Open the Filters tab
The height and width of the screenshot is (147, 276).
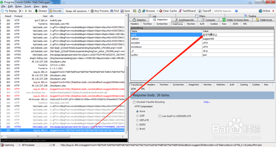click(x=200, y=16)
